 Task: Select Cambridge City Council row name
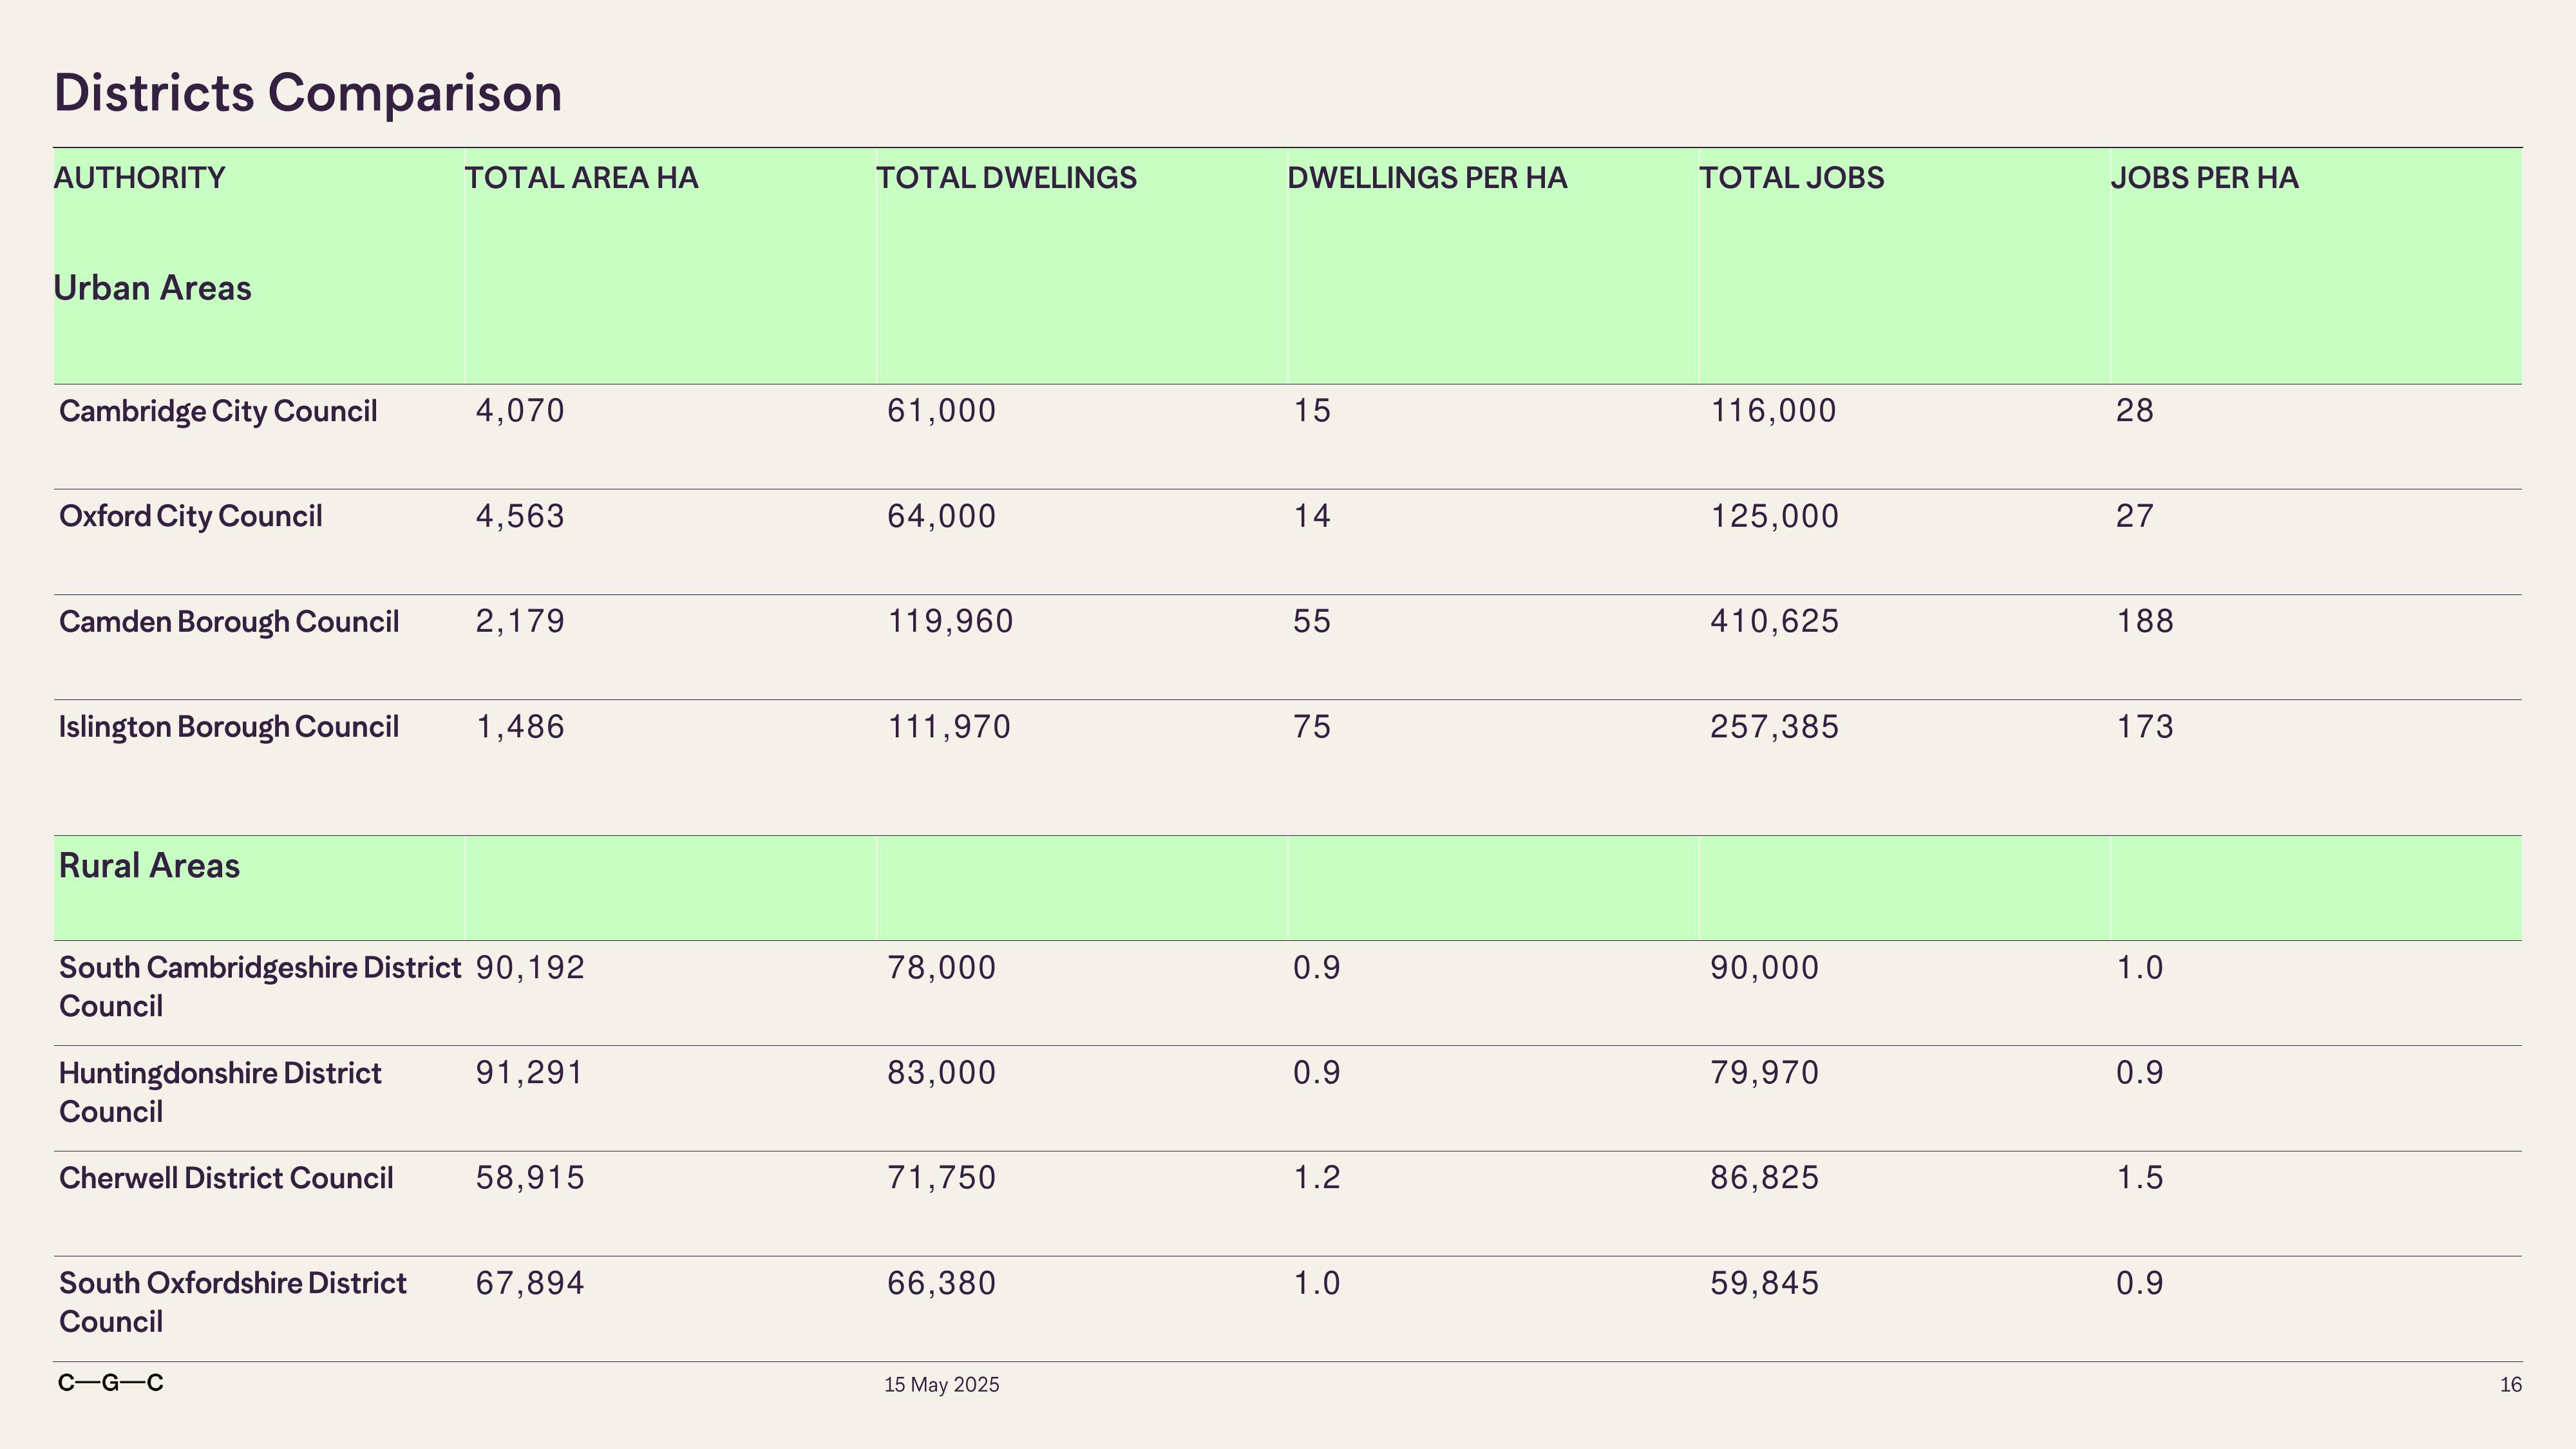click(218, 412)
